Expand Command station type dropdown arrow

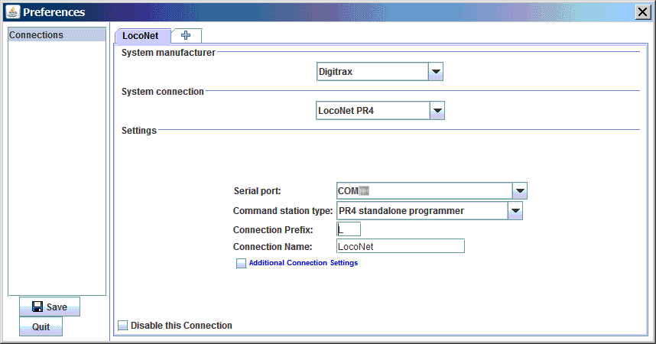(x=515, y=211)
